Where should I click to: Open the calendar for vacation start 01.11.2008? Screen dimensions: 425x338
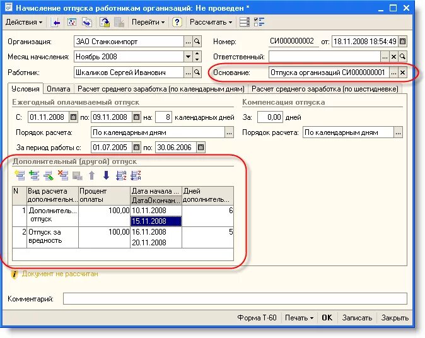pos(73,117)
